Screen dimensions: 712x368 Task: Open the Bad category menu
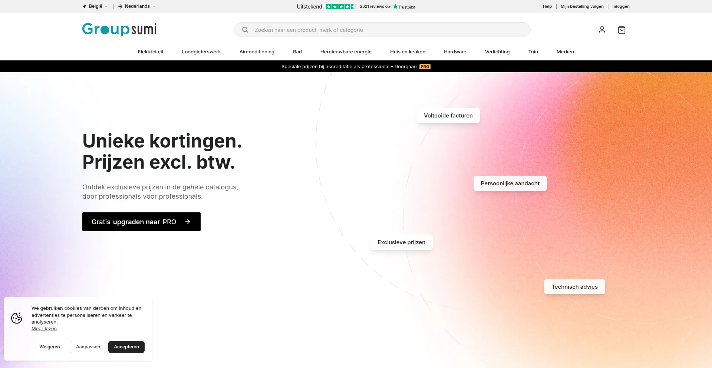pyautogui.click(x=297, y=52)
